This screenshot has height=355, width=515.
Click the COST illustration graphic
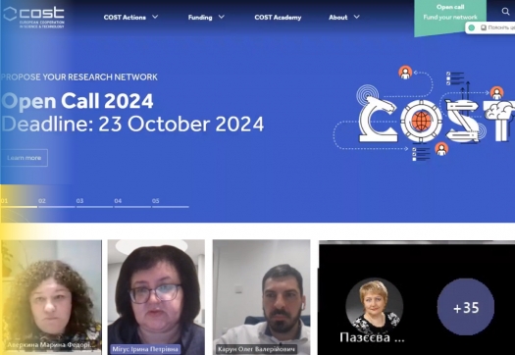[424, 114]
